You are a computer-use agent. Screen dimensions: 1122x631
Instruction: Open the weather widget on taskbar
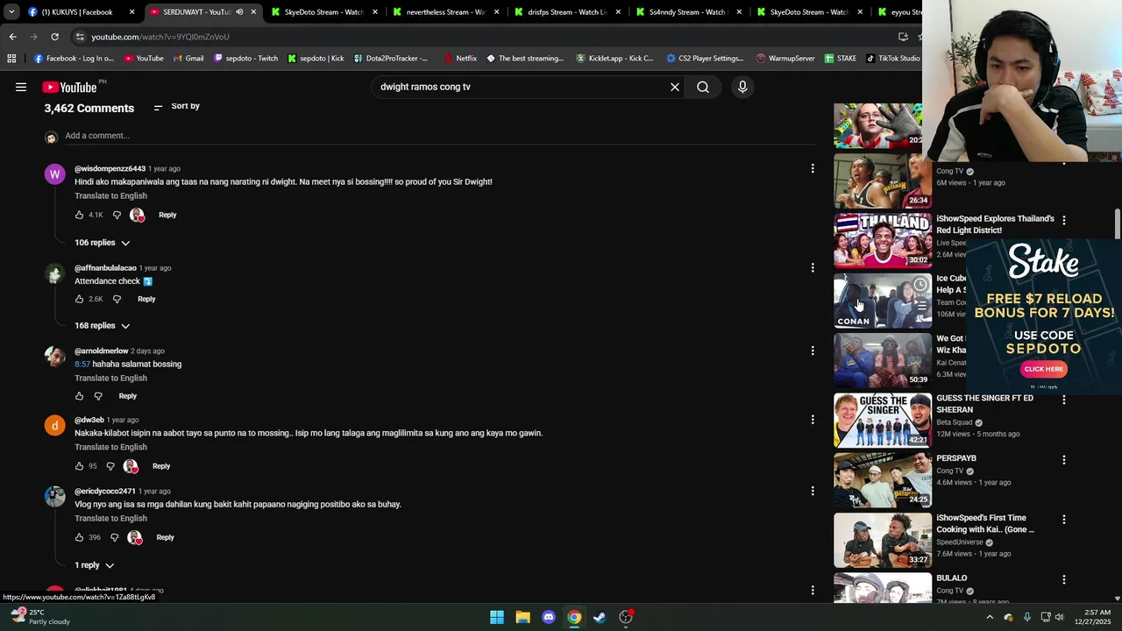[x=39, y=617]
